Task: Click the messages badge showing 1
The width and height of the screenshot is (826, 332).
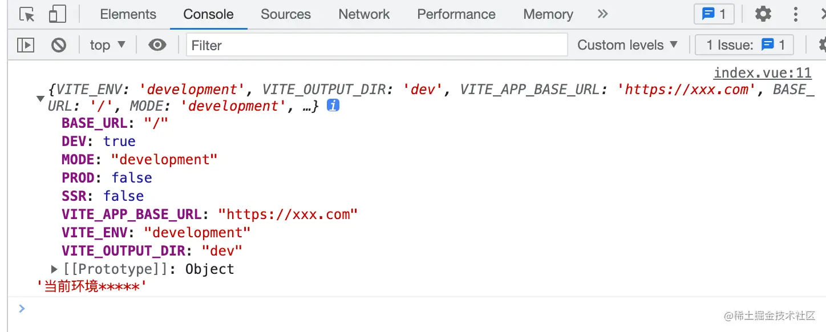Action: click(714, 14)
